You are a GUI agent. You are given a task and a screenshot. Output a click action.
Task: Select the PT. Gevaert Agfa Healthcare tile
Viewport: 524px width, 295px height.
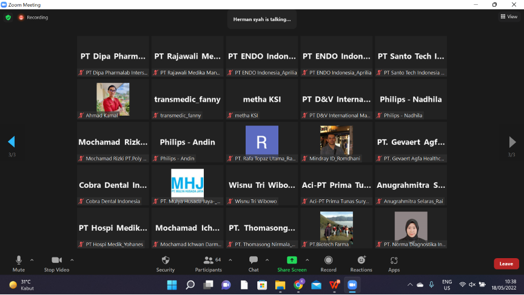click(411, 142)
